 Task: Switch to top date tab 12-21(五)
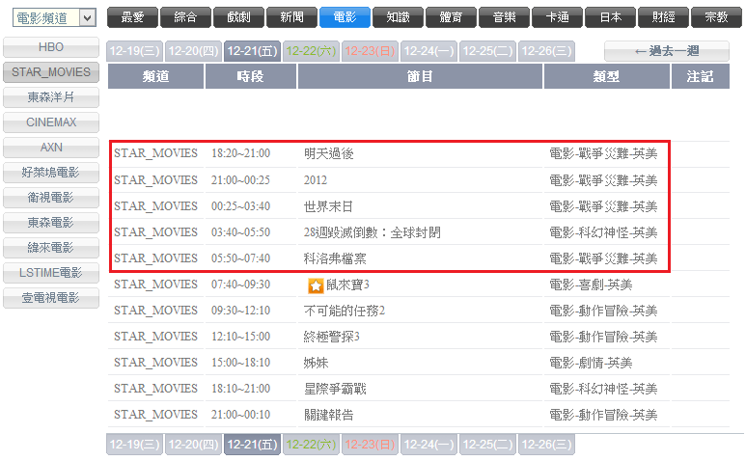coord(252,51)
